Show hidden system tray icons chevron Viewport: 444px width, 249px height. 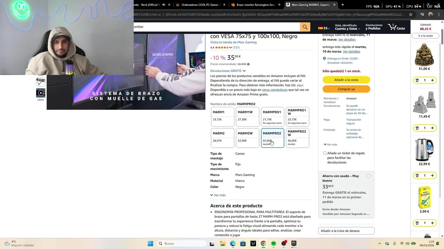point(379,243)
